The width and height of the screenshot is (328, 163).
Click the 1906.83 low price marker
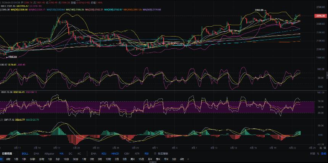click(x=12, y=57)
